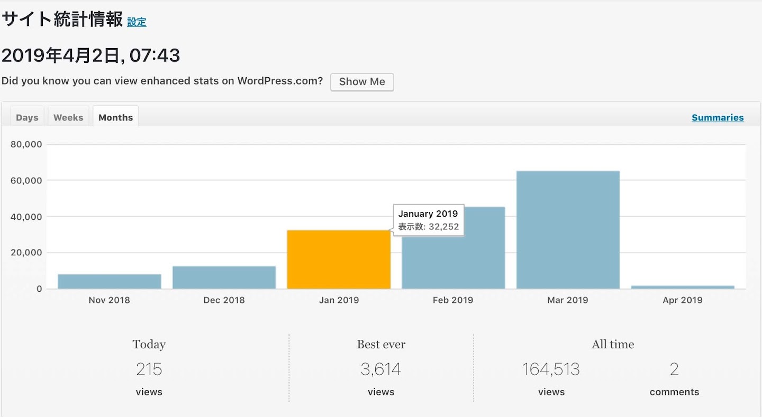Click the Today heading
Viewport: 762px width, 417px height.
click(x=149, y=345)
